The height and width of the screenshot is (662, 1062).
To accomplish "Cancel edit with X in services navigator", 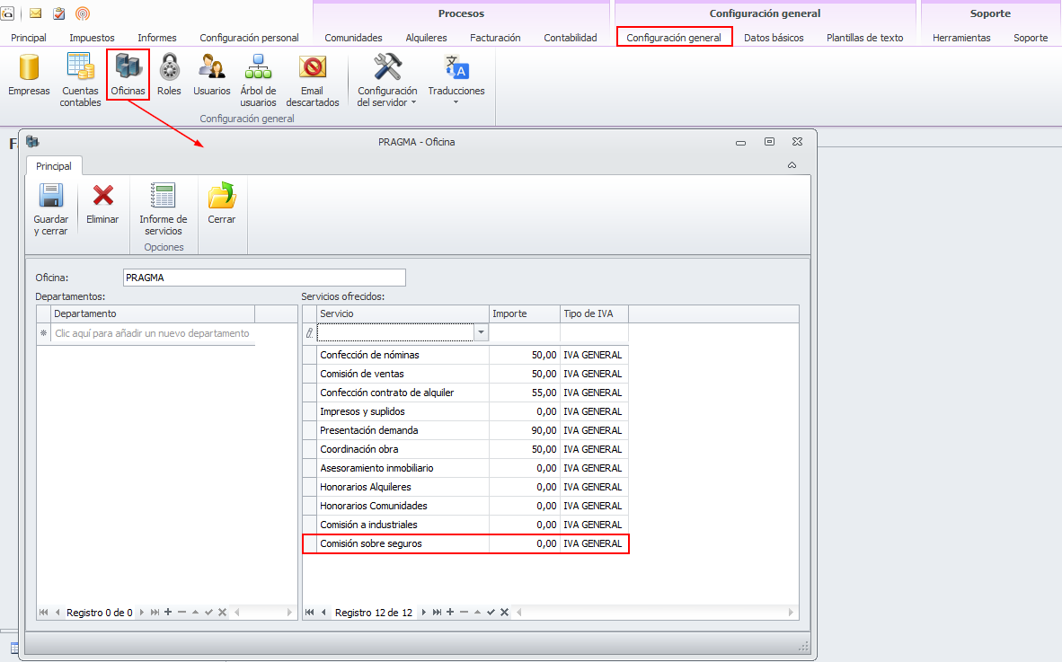I will (505, 612).
